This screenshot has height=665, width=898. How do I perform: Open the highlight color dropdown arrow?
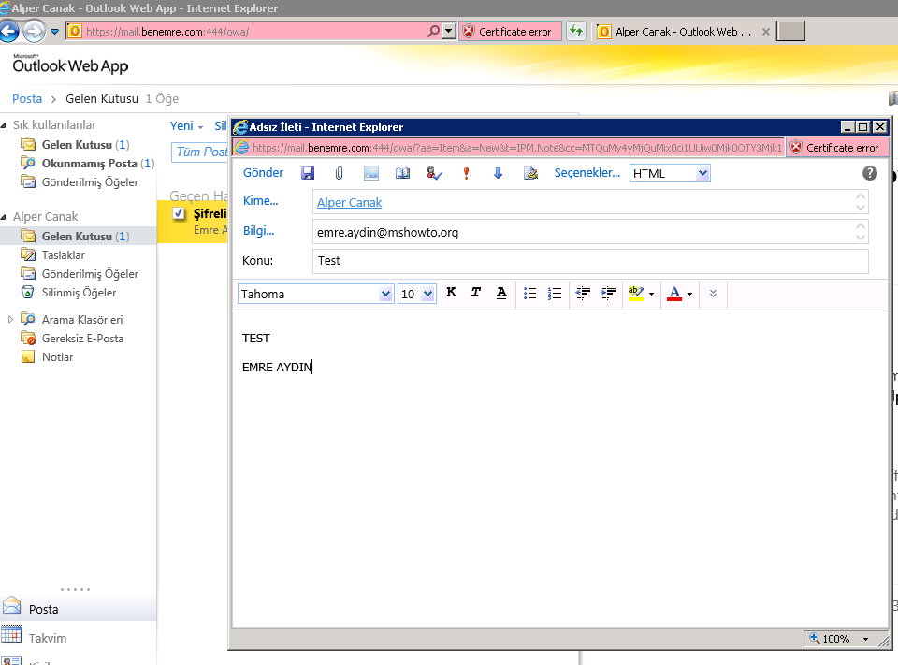(652, 294)
